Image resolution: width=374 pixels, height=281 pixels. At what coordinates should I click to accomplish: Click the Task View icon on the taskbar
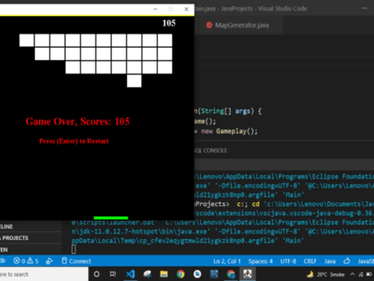pyautogui.click(x=113, y=274)
